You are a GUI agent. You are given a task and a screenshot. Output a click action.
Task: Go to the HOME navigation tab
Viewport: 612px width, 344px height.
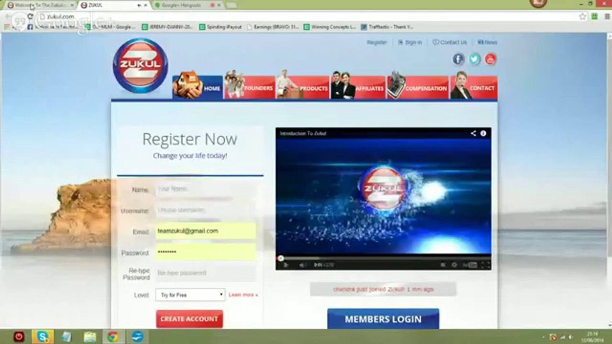198,87
